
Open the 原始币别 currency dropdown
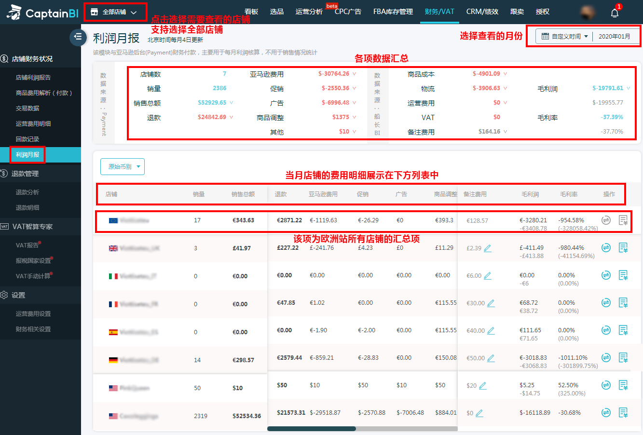(123, 166)
